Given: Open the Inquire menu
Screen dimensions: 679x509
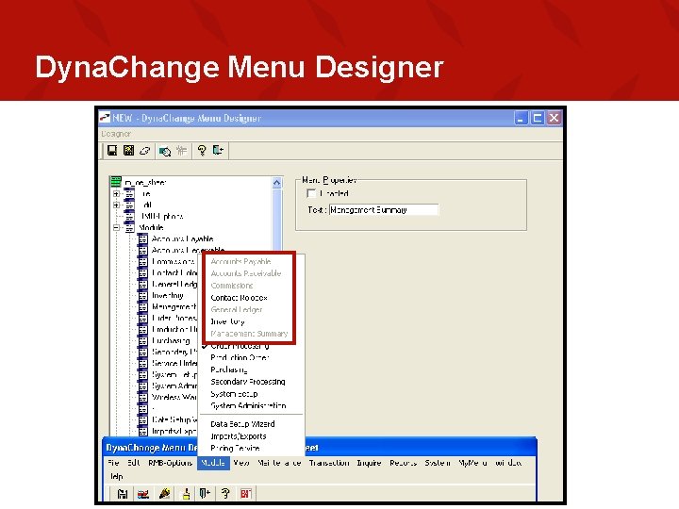Looking at the screenshot, I should tap(369, 463).
